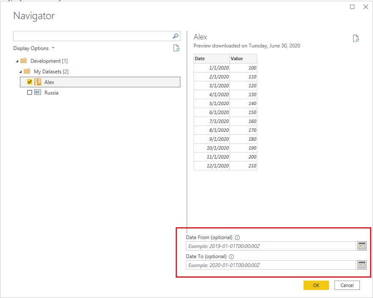Click the My Datasets folder icon
This screenshot has width=373, height=298.
click(x=27, y=71)
